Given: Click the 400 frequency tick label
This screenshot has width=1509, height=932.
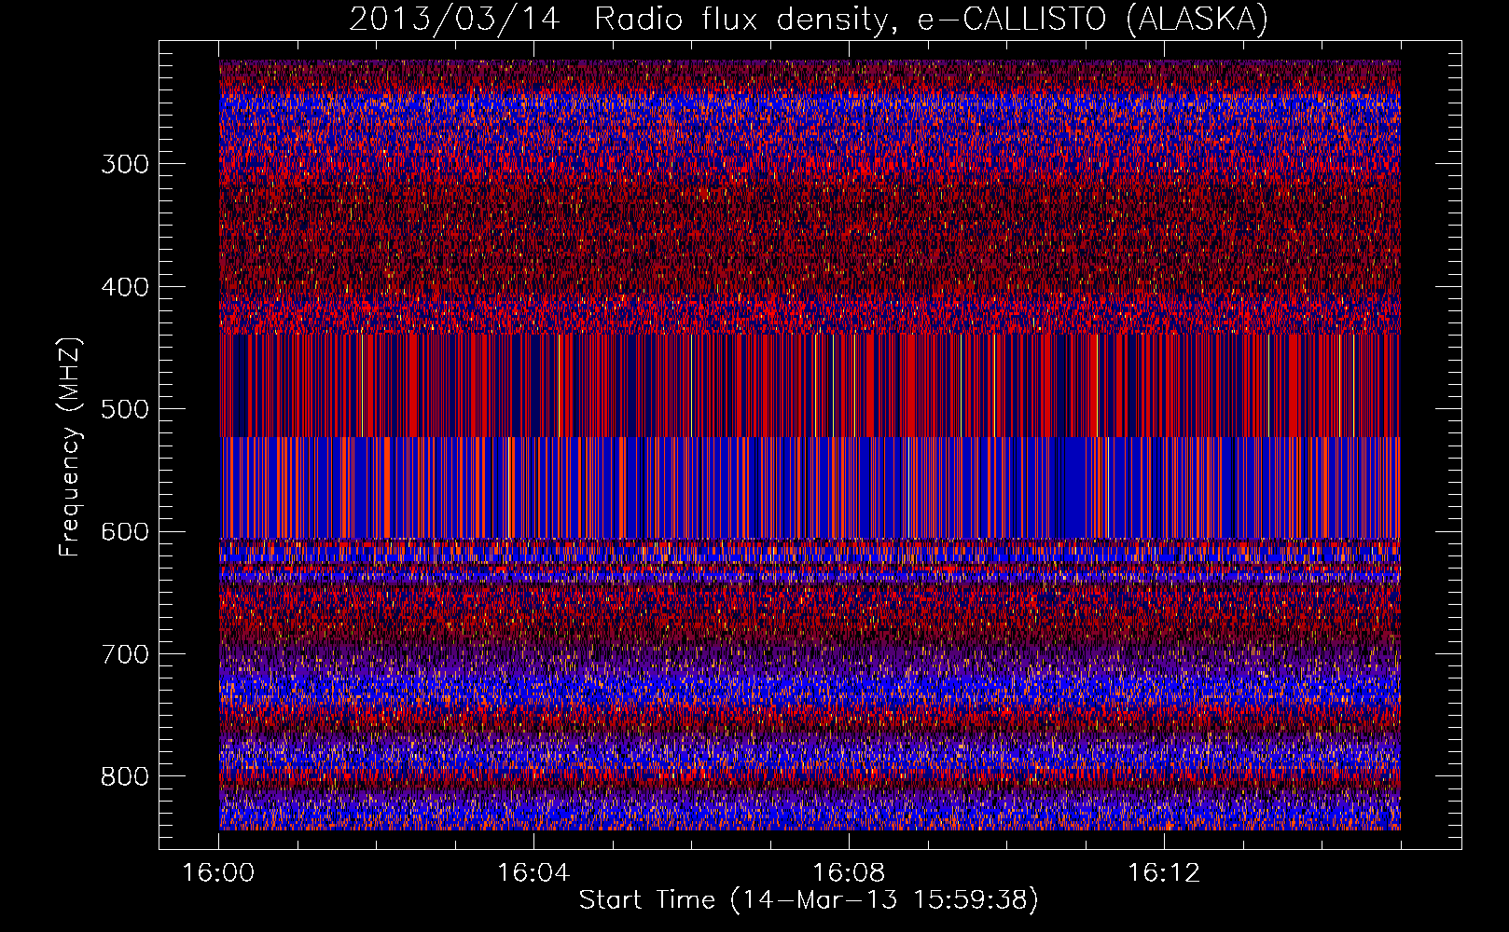Looking at the screenshot, I should pos(125,287).
